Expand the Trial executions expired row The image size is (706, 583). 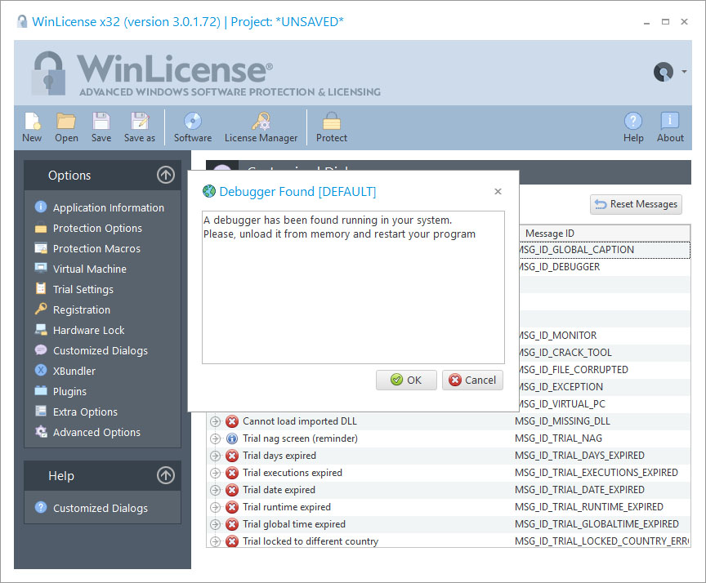(x=215, y=473)
